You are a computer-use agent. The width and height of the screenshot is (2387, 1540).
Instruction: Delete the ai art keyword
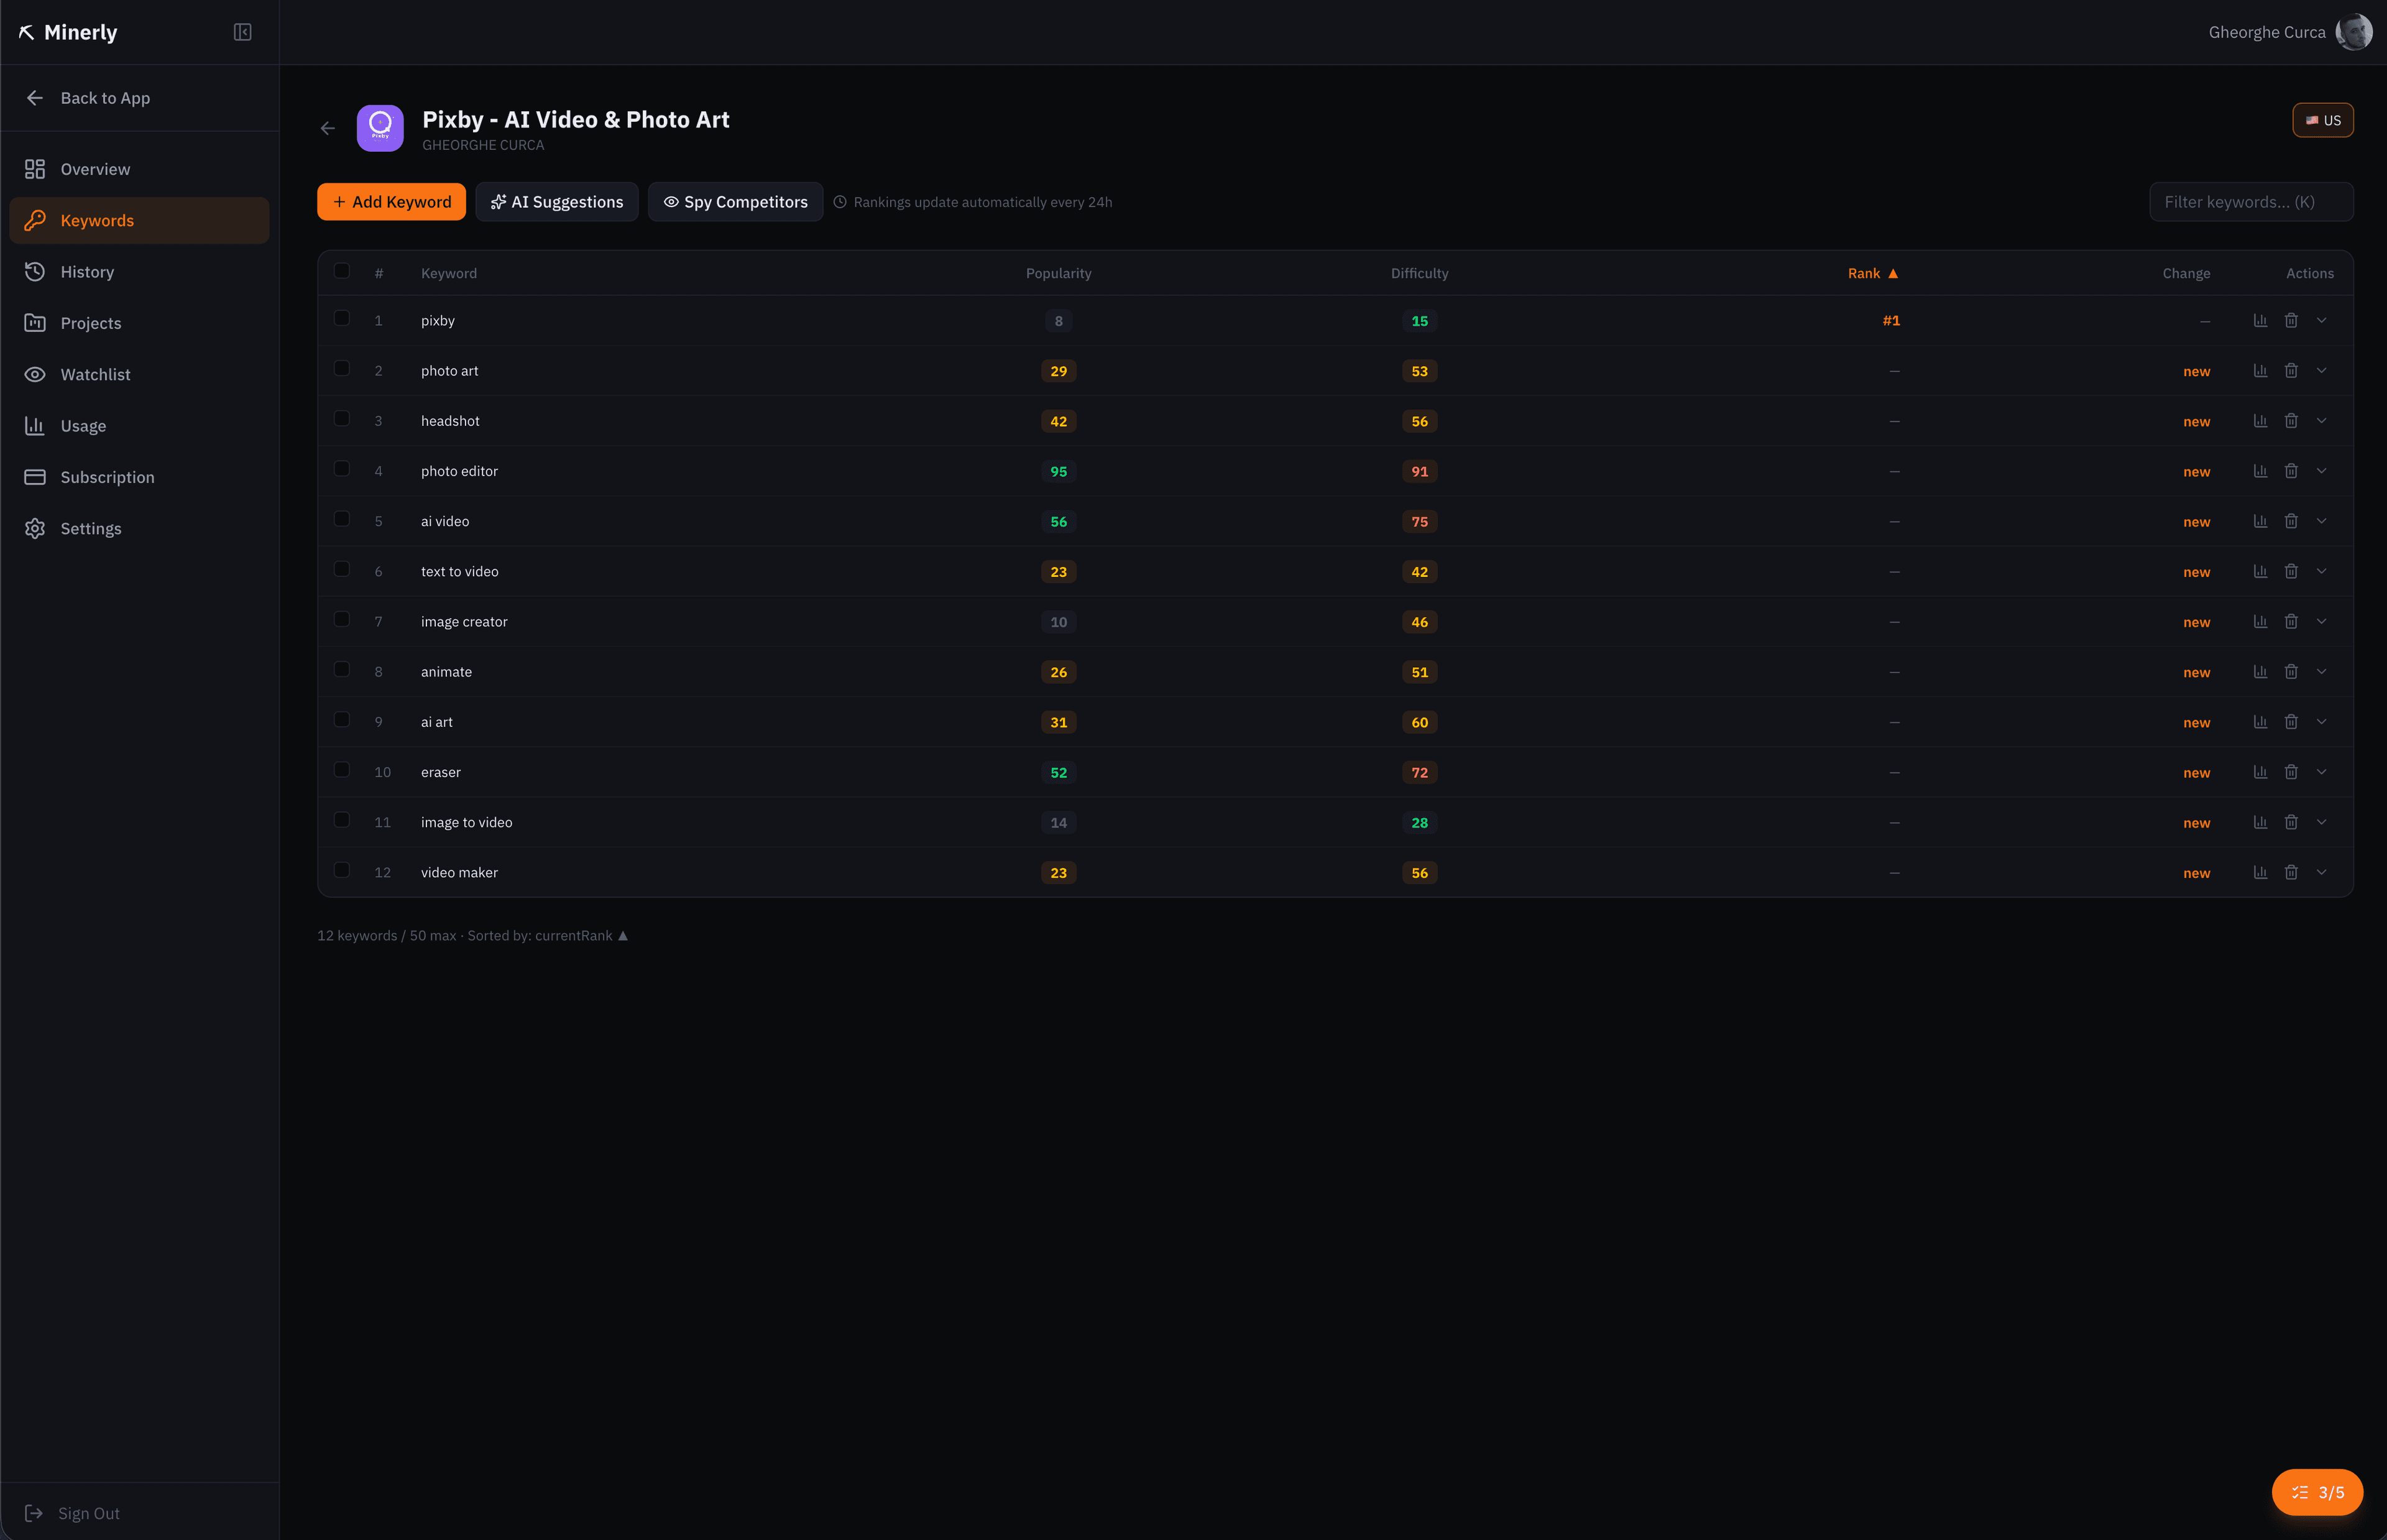pyautogui.click(x=2291, y=722)
